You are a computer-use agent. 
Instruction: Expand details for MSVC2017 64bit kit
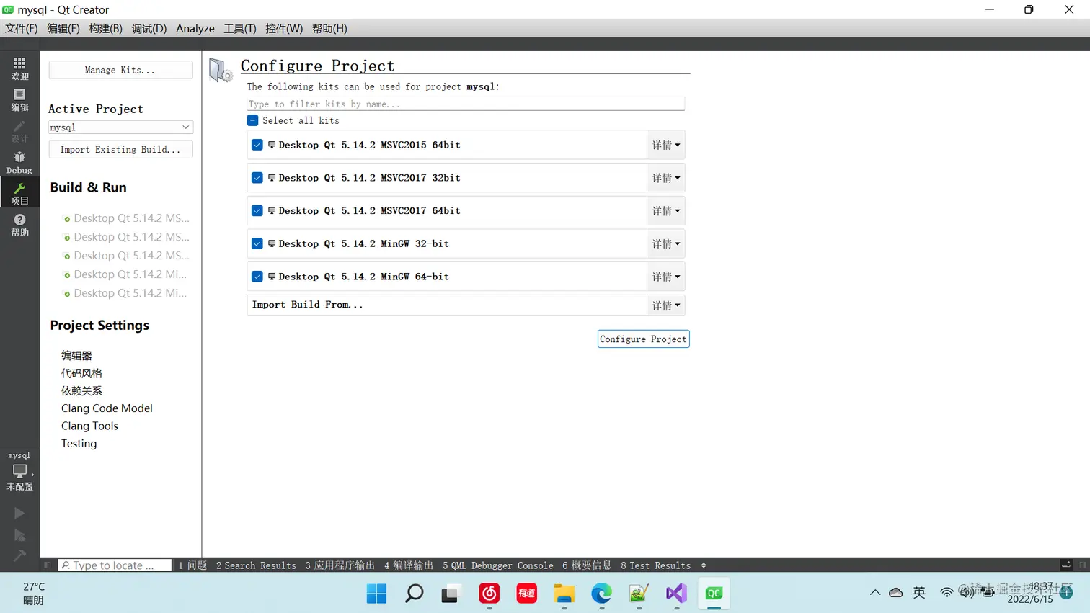pyautogui.click(x=666, y=211)
